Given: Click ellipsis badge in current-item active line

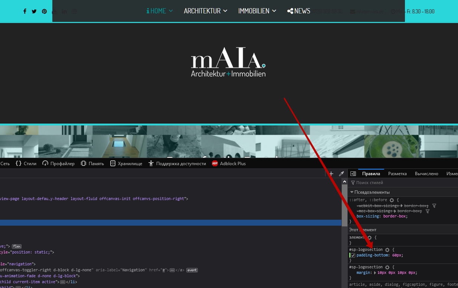Looking at the screenshot, I should 63,282.
